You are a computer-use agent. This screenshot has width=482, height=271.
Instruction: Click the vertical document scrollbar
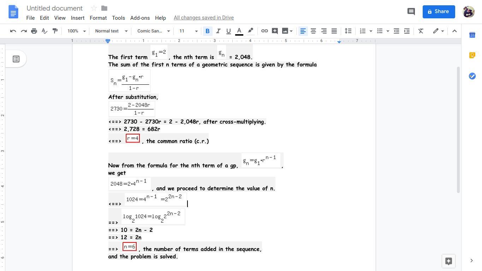pos(459,130)
